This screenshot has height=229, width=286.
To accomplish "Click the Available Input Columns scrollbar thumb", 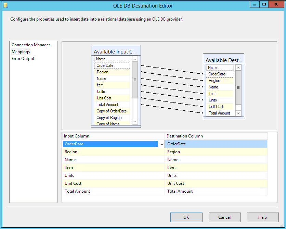I will [x=135, y=80].
